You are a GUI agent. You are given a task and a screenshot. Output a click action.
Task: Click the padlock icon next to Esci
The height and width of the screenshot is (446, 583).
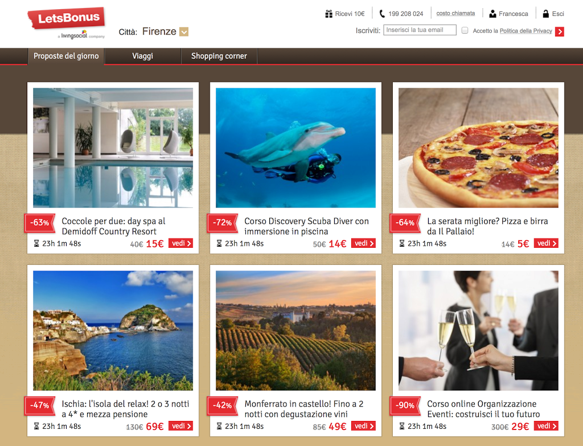pos(546,14)
